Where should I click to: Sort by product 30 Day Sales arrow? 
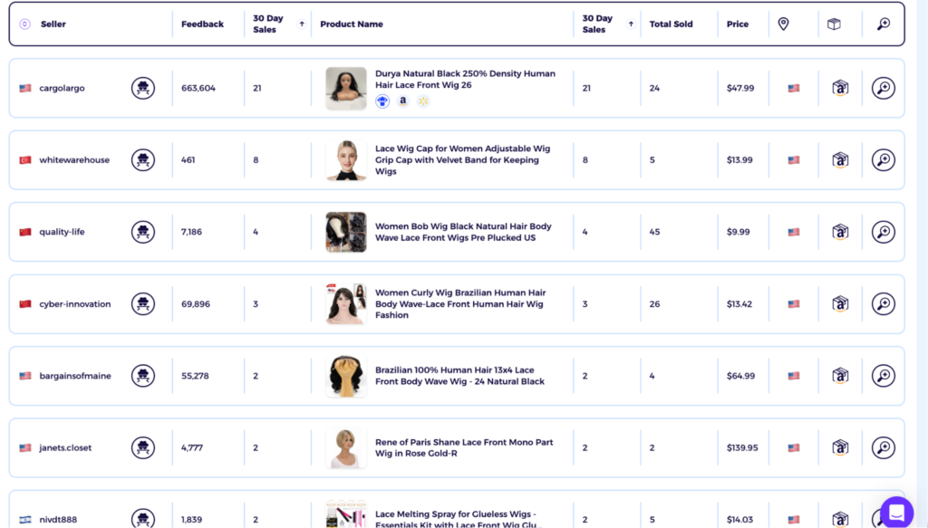click(631, 24)
